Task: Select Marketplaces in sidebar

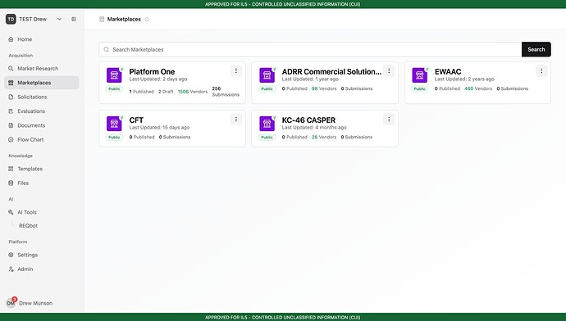Action: (x=42, y=83)
